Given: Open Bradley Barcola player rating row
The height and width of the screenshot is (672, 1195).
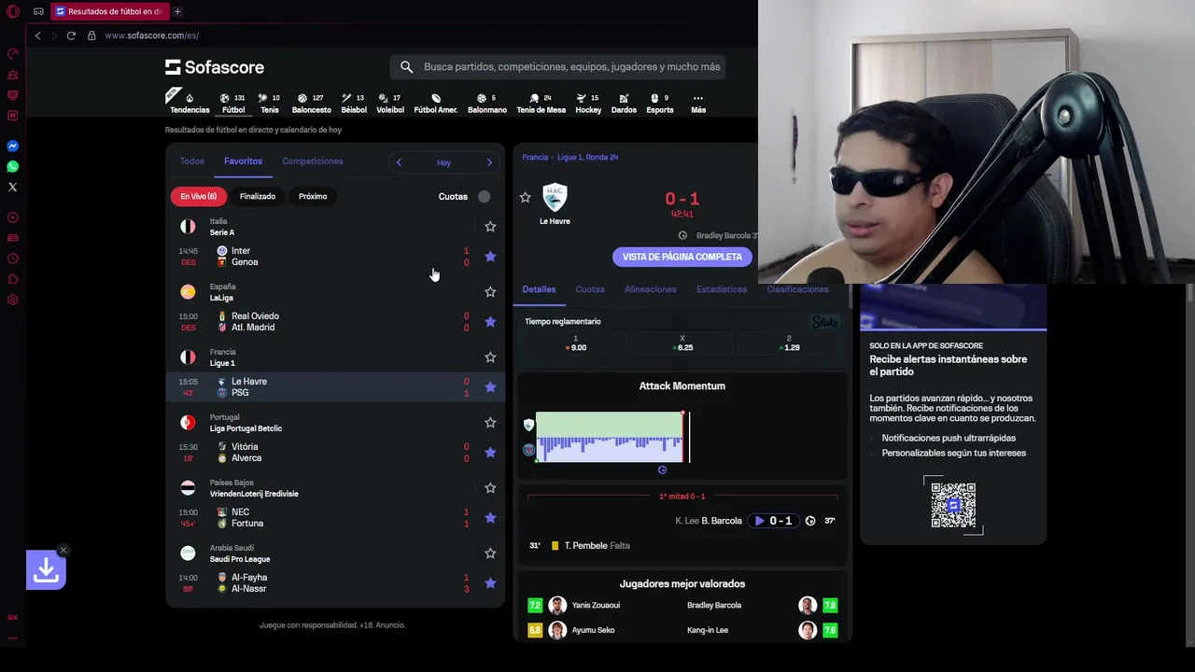Looking at the screenshot, I should point(762,606).
